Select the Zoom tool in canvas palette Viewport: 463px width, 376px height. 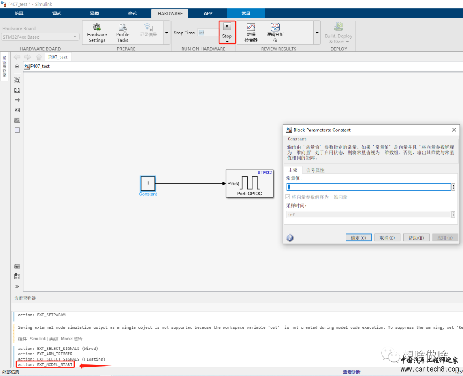17,80
